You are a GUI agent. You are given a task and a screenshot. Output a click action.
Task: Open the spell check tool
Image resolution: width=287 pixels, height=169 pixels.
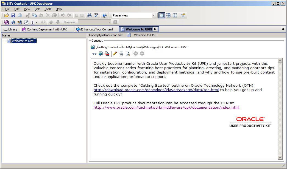[96, 15]
